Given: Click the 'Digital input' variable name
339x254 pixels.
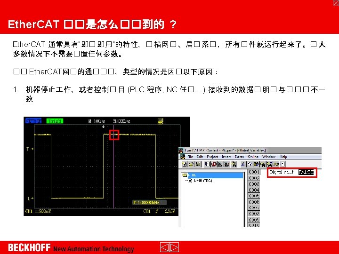Looking at the screenshot, I should (x=281, y=172).
